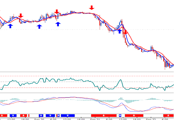
Task: Select the rightmost red signal segment in the bottom bar
Action: click(x=168, y=116)
